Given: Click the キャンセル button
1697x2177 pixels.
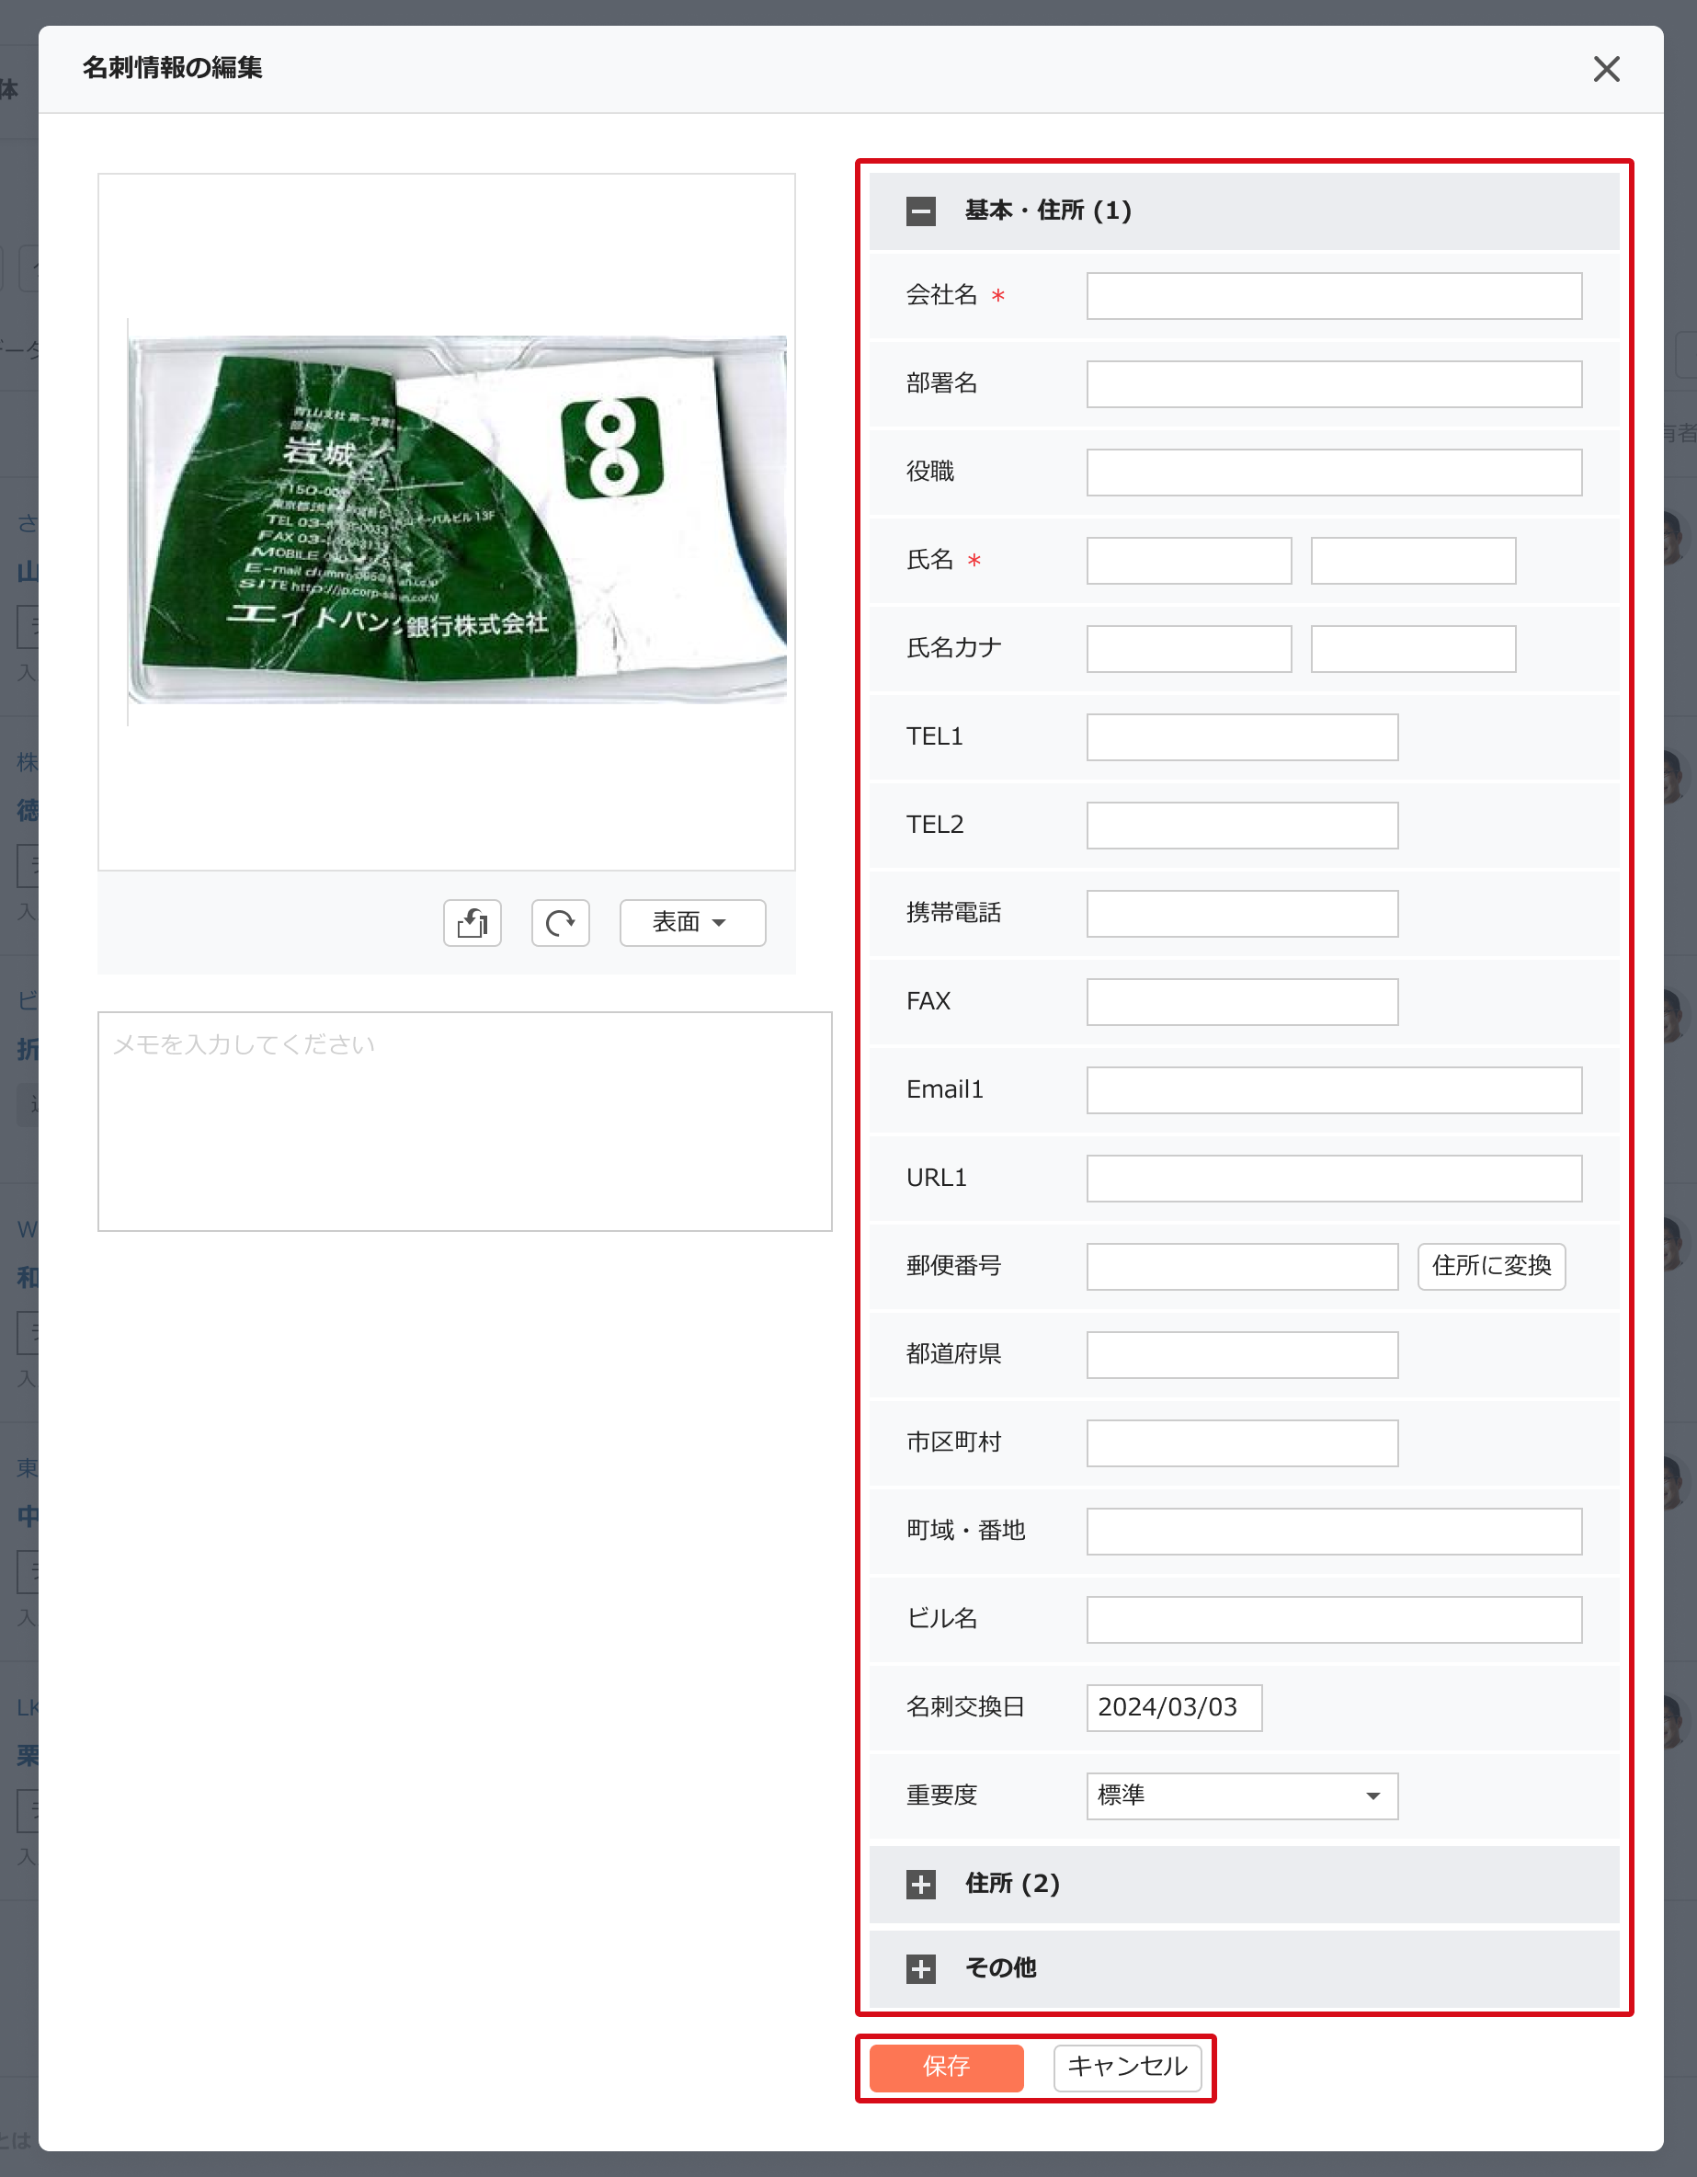Looking at the screenshot, I should coord(1127,2067).
